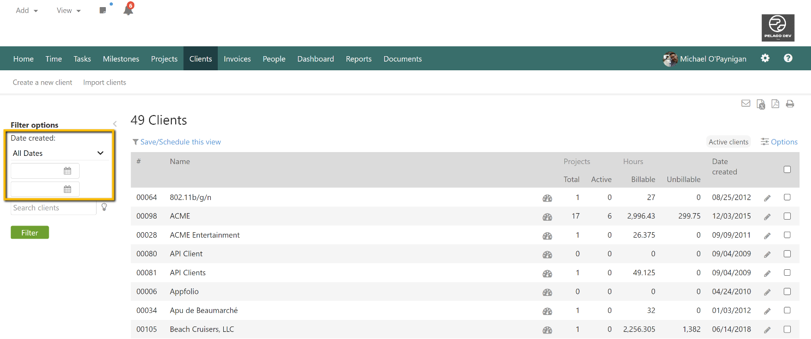Email this client list via envelope icon

746,104
